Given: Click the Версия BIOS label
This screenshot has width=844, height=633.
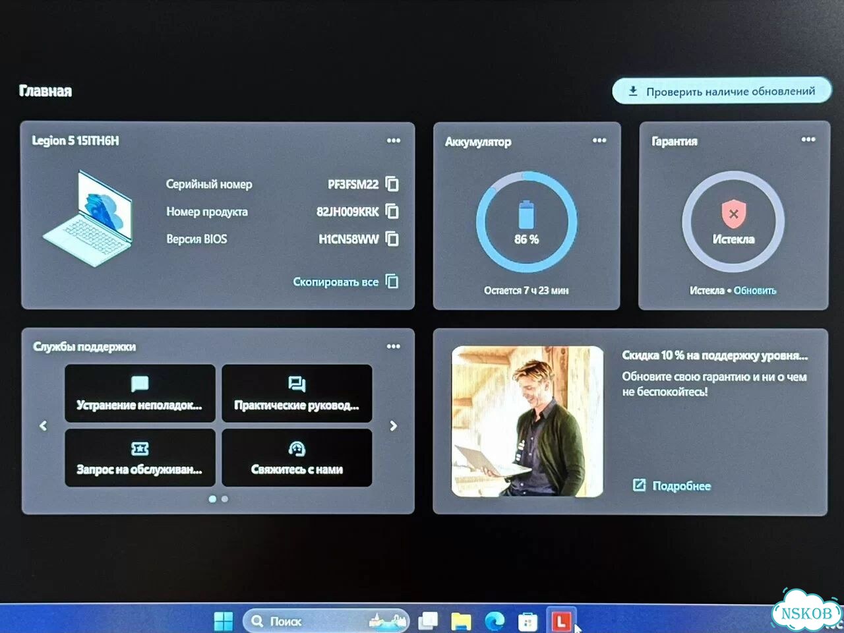Looking at the screenshot, I should tap(196, 239).
